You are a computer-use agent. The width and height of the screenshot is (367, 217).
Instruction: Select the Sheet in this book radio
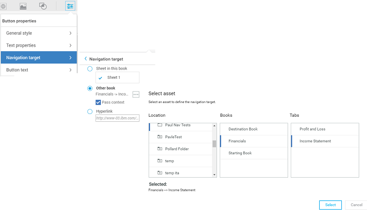coord(90,69)
